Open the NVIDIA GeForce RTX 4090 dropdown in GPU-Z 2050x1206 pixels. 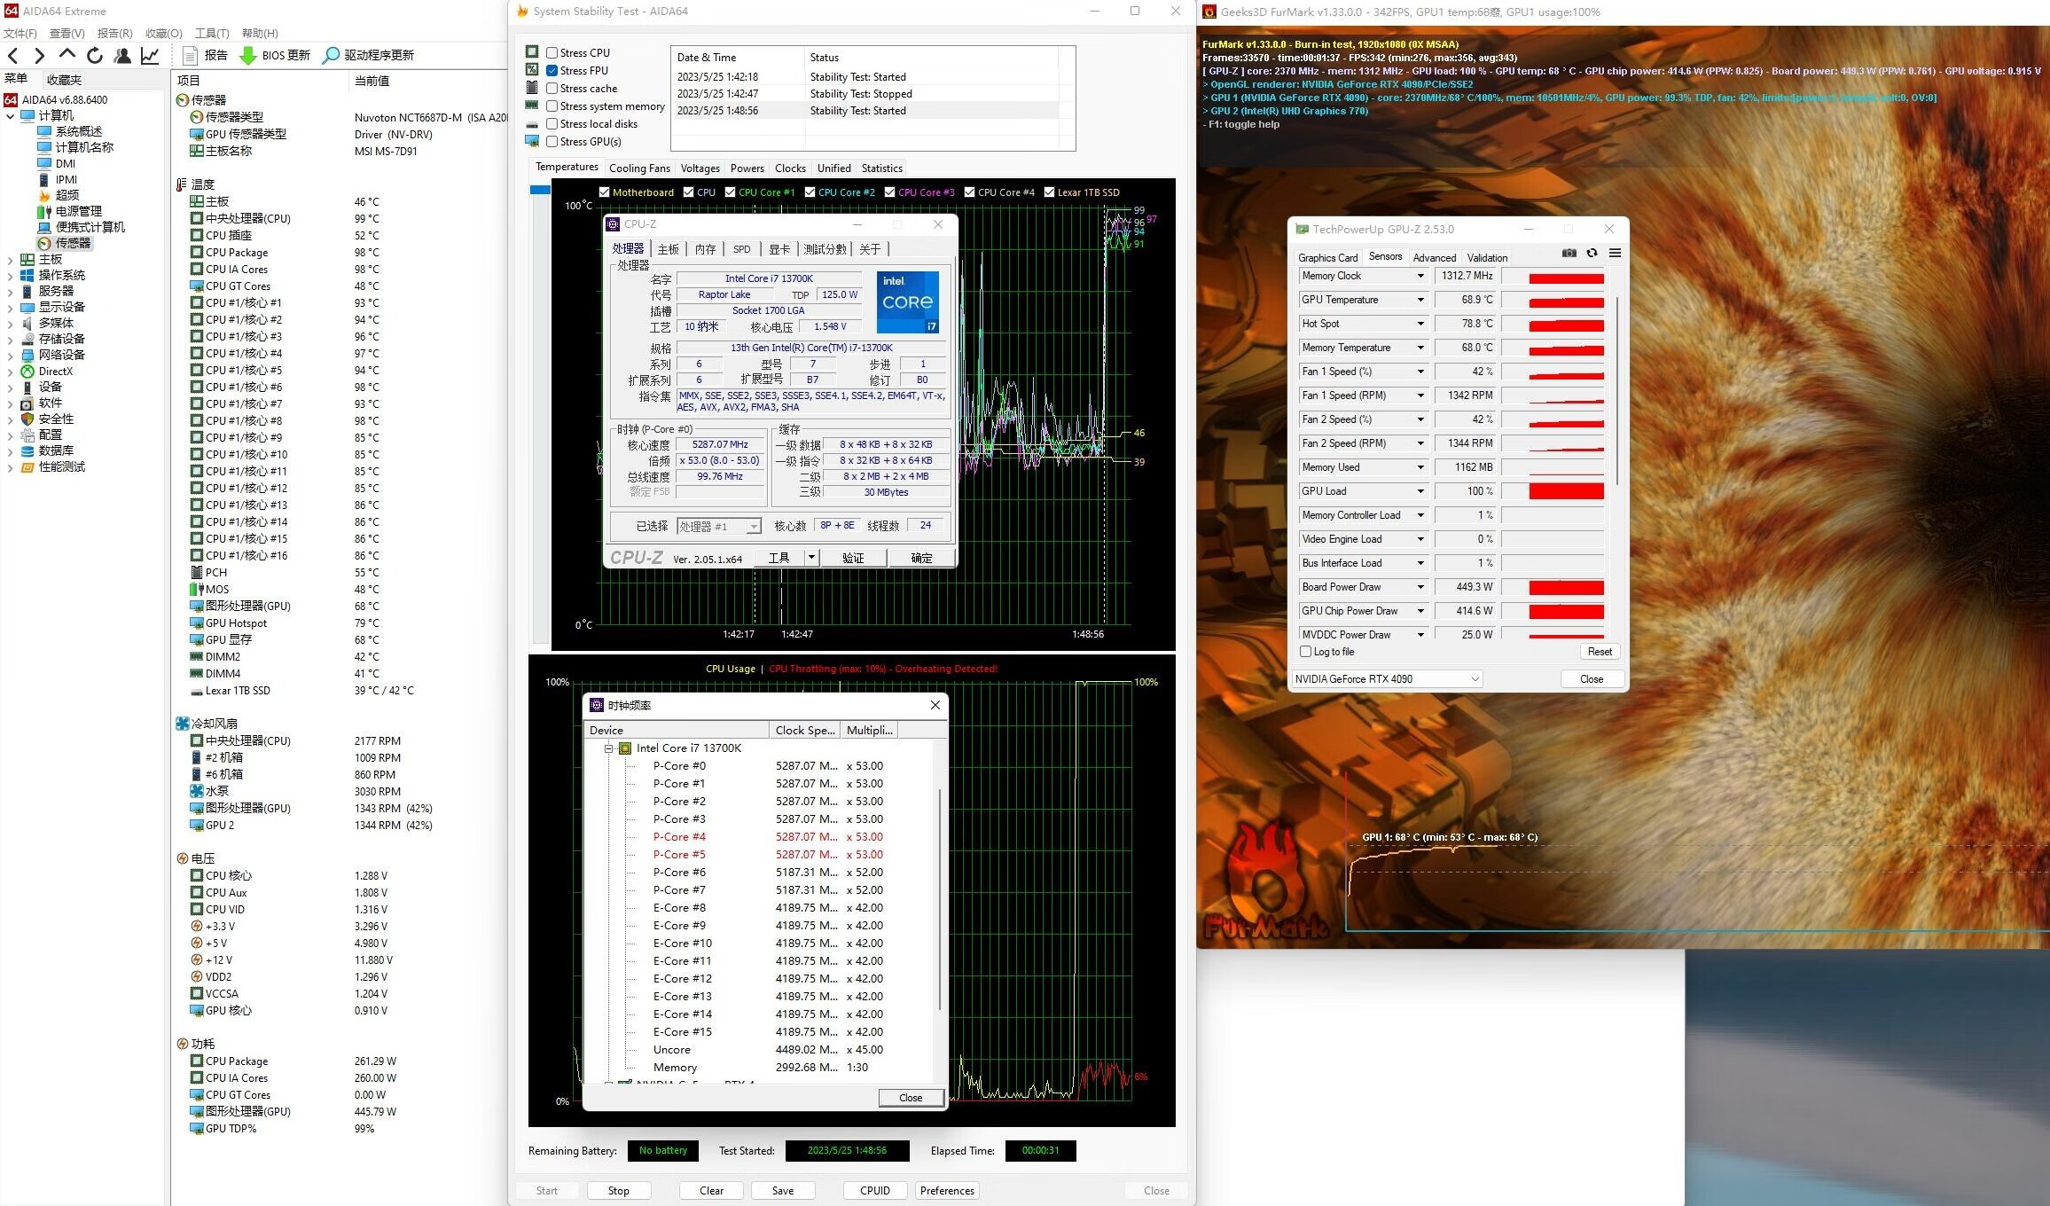[1475, 678]
